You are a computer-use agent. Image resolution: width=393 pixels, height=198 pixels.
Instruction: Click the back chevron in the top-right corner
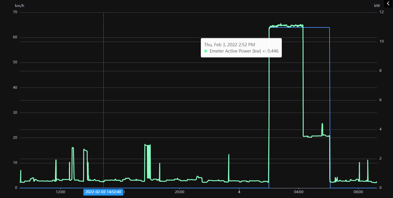(x=388, y=4)
